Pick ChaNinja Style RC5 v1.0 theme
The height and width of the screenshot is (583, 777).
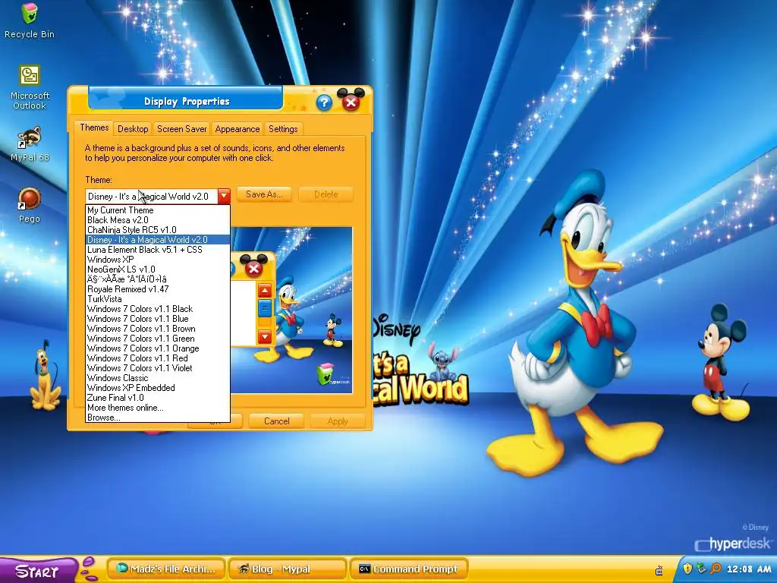pos(158,230)
